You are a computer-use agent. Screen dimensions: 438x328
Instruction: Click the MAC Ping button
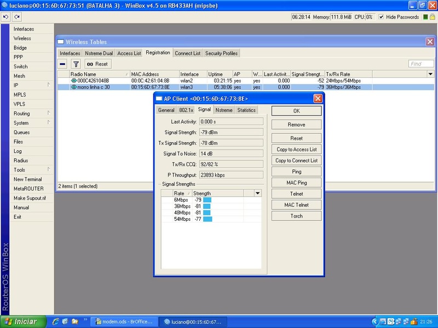pos(296,183)
